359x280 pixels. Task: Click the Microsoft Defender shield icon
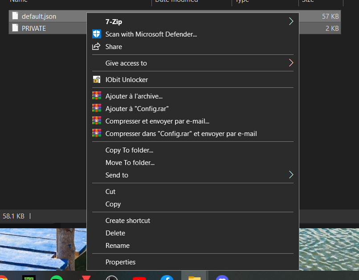pyautogui.click(x=96, y=34)
